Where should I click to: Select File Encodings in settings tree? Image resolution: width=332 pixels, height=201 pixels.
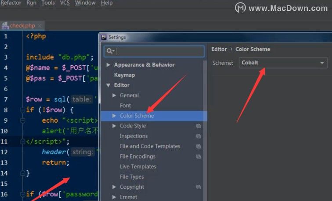pyautogui.click(x=137, y=156)
